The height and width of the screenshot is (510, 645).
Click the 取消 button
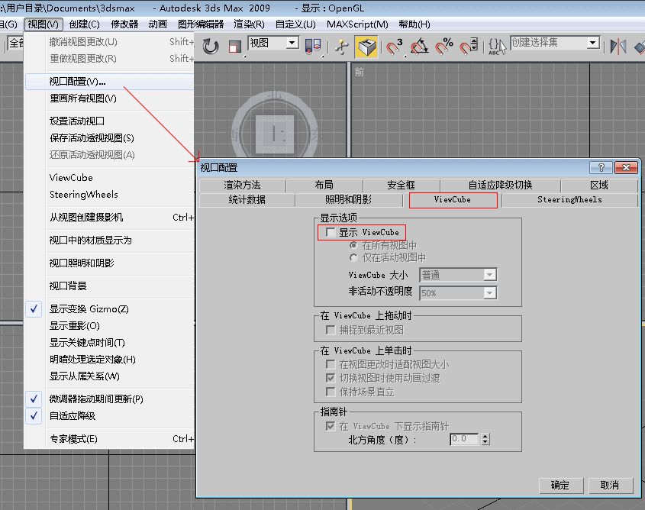click(611, 486)
